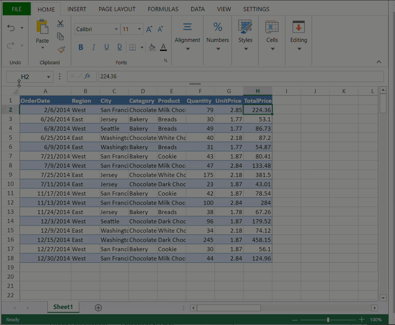
Task: Switch to the PAGE LAYOUT tab
Action: [x=117, y=9]
